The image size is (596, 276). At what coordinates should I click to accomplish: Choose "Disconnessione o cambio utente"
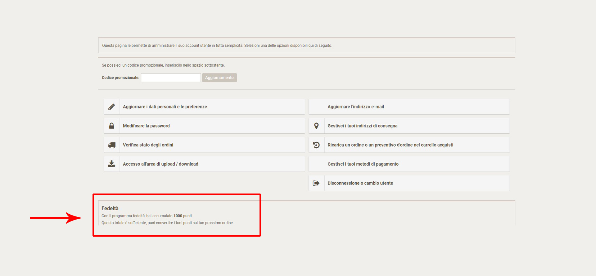point(360,183)
